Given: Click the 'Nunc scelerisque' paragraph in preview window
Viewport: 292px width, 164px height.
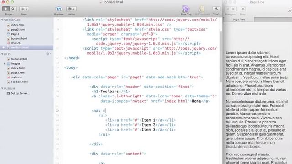Looking at the screenshot, I should (x=257, y=124).
